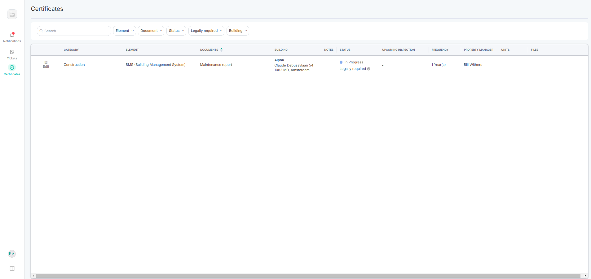Click the Property Manager column header
Screen dimensions: 591x279
479,50
